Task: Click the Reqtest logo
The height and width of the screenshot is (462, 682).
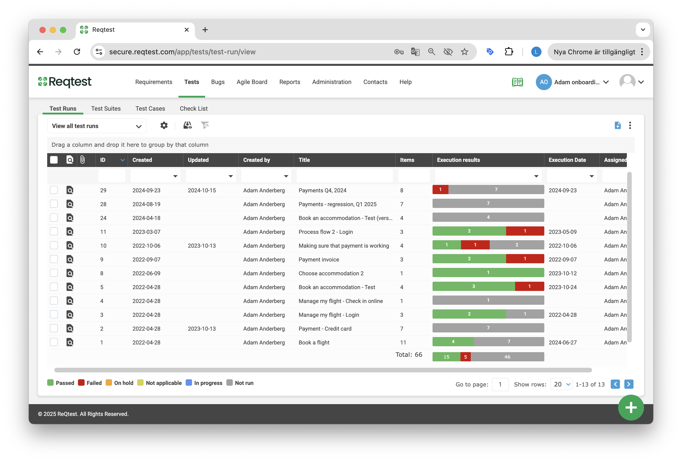Action: [65, 82]
